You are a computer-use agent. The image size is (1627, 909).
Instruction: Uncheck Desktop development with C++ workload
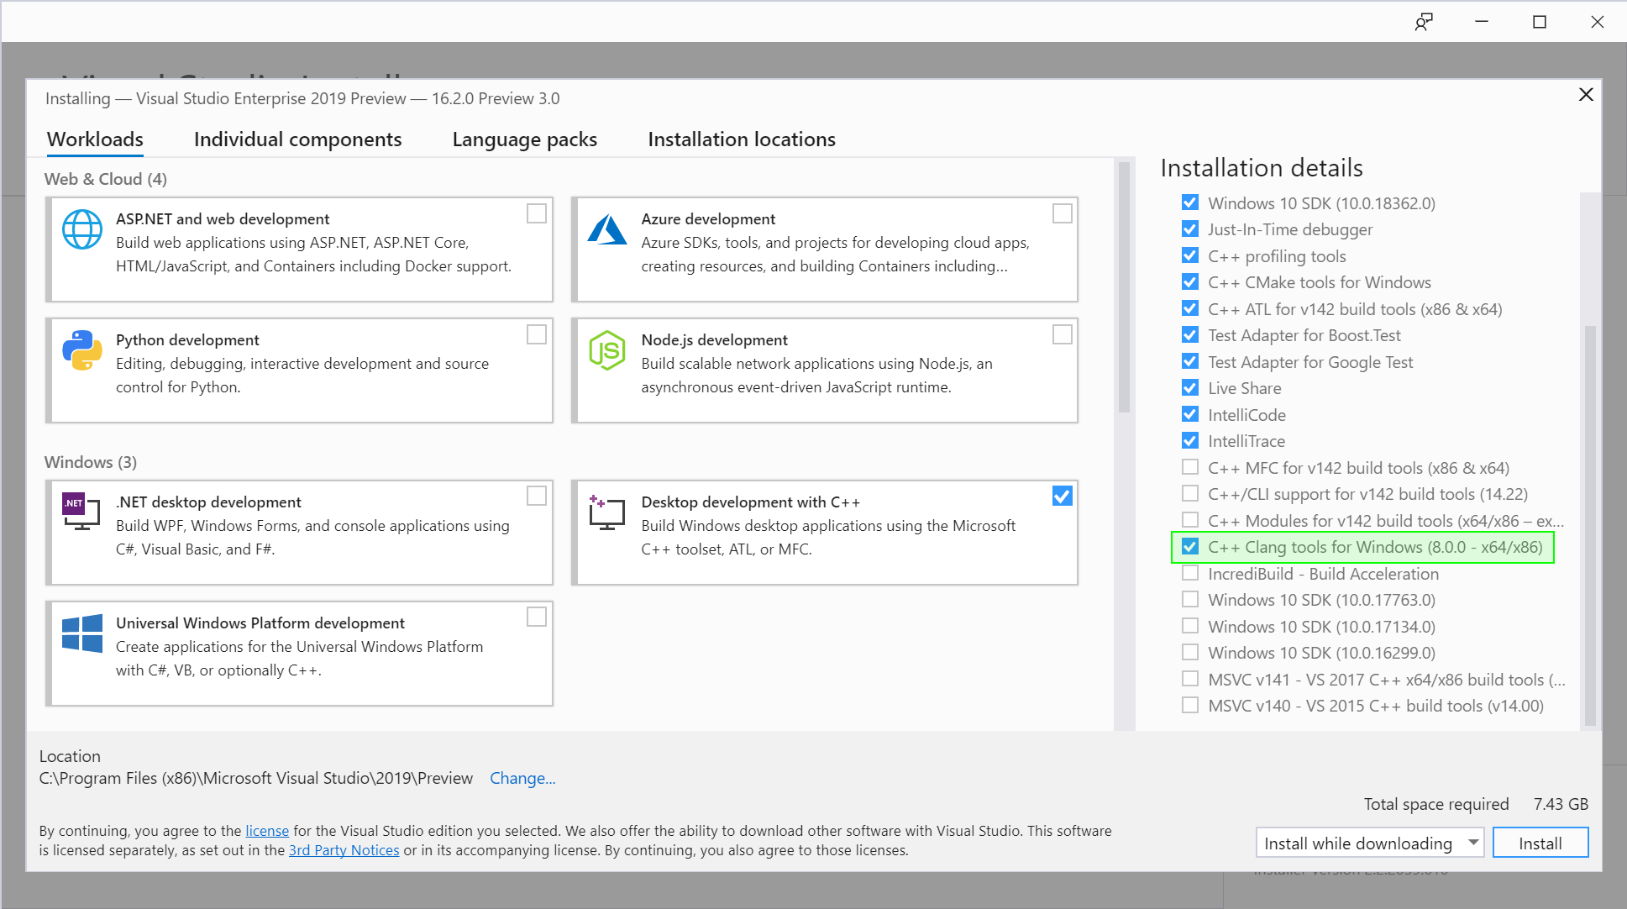pyautogui.click(x=1063, y=496)
